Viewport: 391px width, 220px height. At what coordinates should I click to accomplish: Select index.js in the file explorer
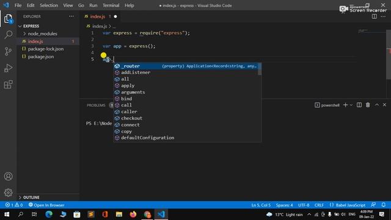48,42
